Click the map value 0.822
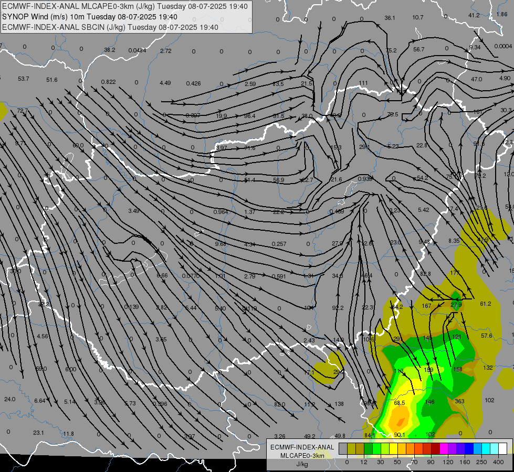This screenshot has height=472, width=514. point(109,82)
